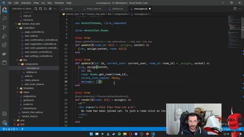This screenshot has height=137, width=244.
Task: Open the Terminal menu
Action: [59, 3]
